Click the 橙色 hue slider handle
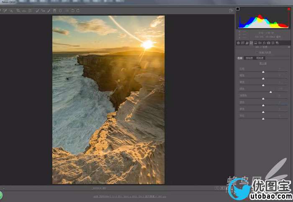 263,78
